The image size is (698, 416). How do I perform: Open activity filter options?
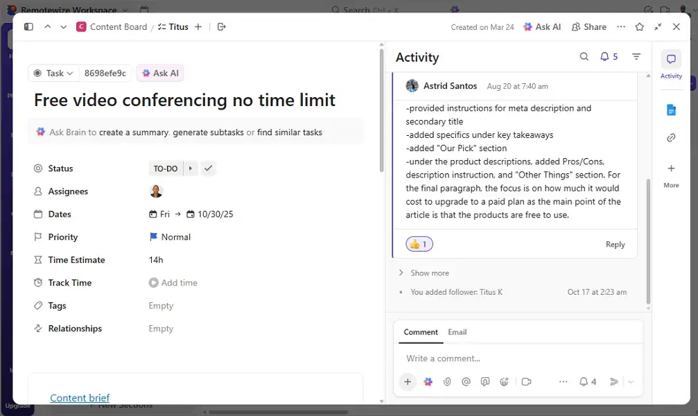[636, 57]
